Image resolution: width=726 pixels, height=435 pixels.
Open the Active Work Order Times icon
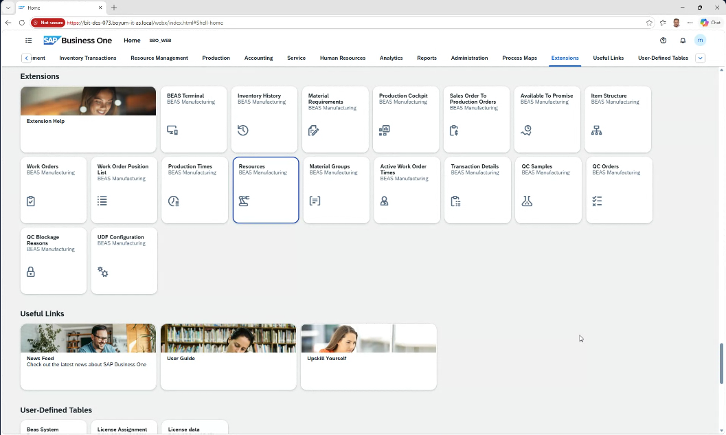(385, 201)
